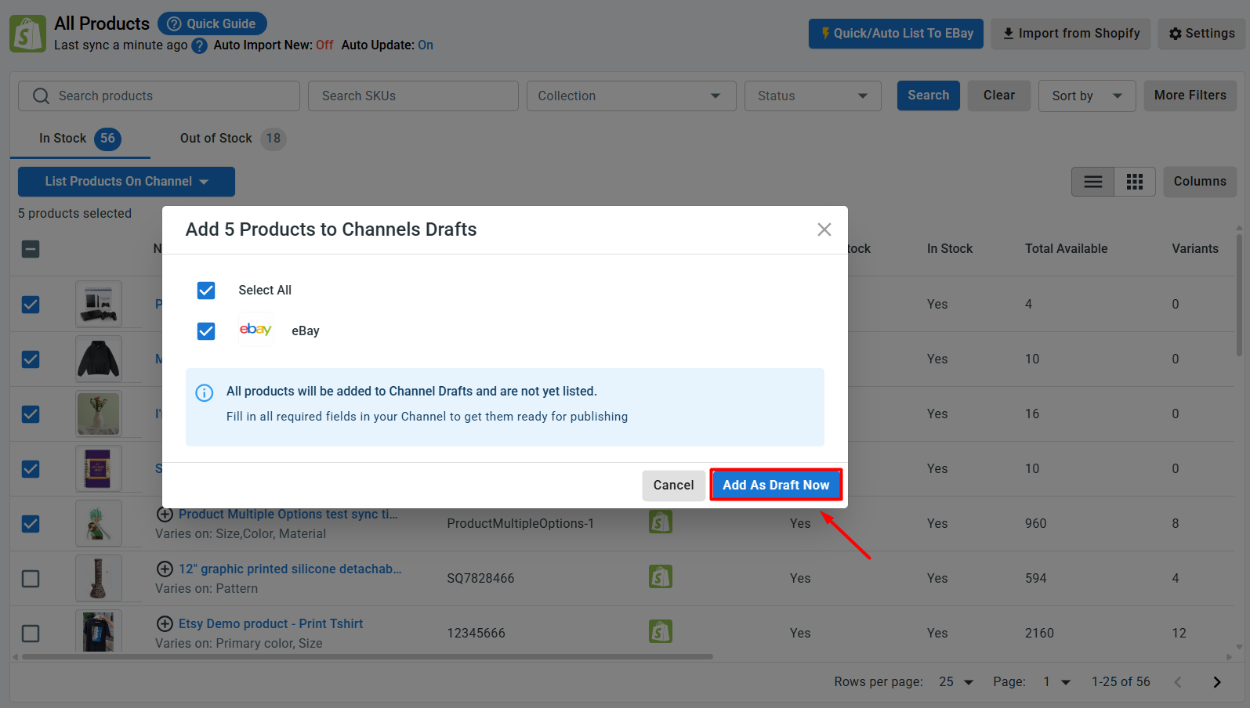
Task: Toggle Select All in the dialog
Action: coord(206,291)
